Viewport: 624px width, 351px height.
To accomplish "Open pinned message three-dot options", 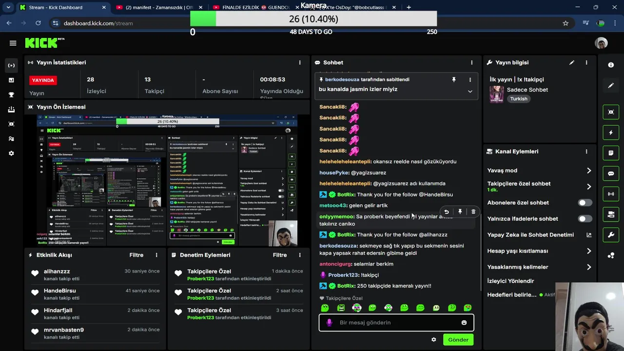I will coord(470,79).
